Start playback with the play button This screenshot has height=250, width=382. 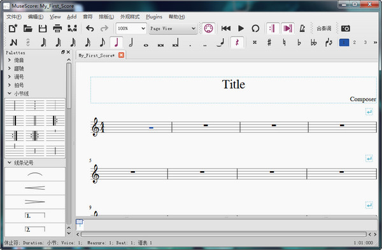[x=241, y=29]
